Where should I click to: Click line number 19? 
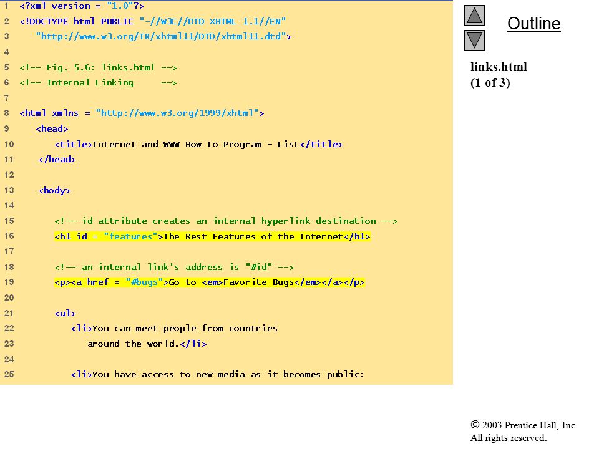click(9, 282)
